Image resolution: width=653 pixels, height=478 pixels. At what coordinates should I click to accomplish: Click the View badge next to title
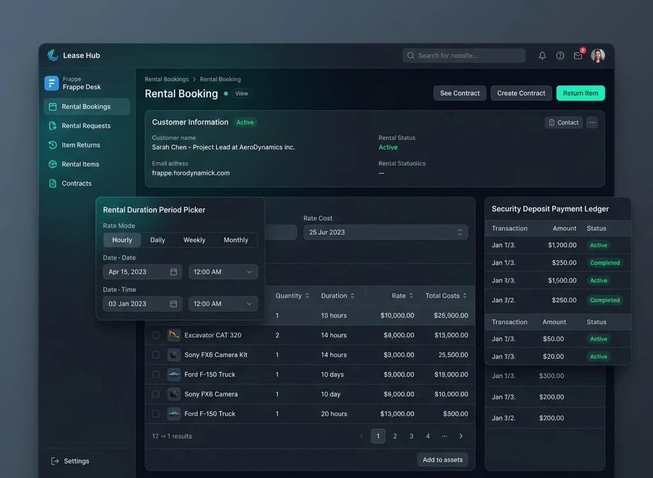coord(242,93)
